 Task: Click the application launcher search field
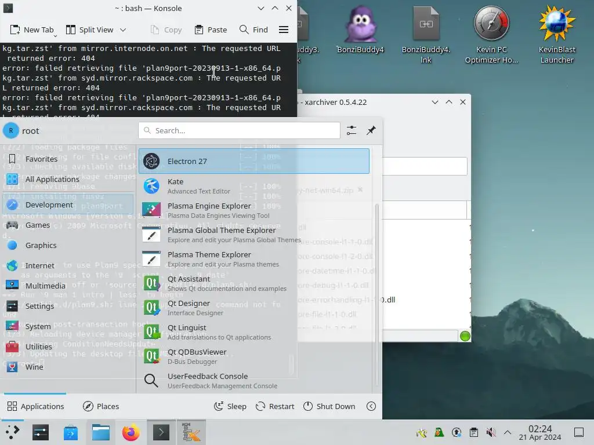point(239,130)
